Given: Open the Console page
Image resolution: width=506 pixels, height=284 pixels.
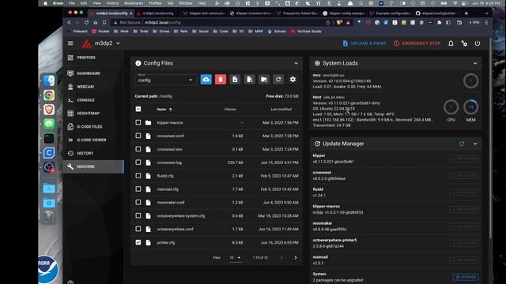Looking at the screenshot, I should pyautogui.click(x=93, y=100).
